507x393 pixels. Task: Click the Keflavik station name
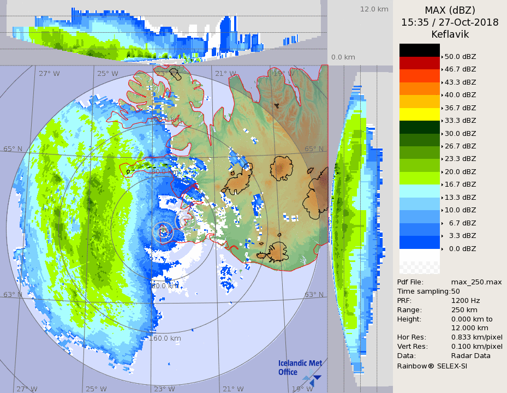[450, 34]
